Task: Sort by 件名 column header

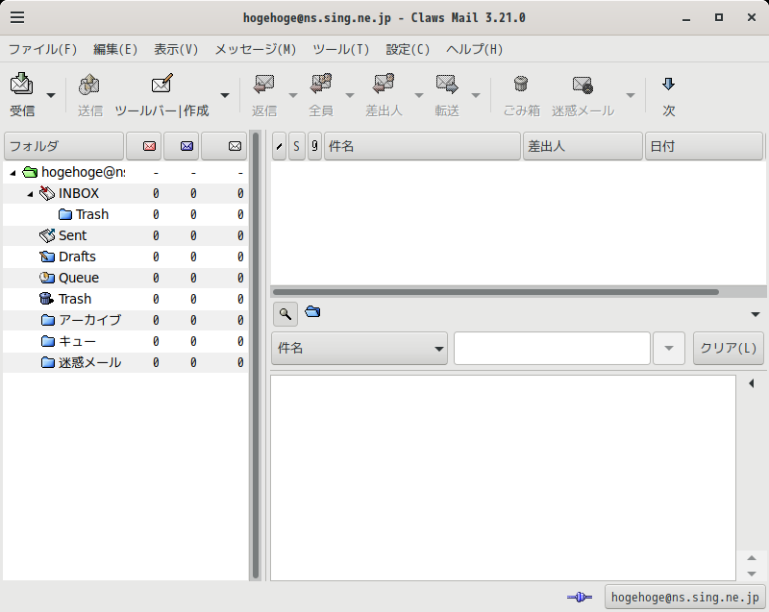Action: pyautogui.click(x=422, y=146)
